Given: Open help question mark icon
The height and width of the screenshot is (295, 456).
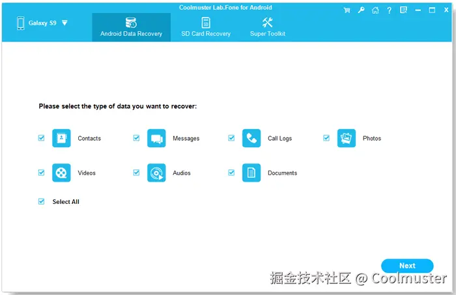Looking at the screenshot, I should coord(389,11).
